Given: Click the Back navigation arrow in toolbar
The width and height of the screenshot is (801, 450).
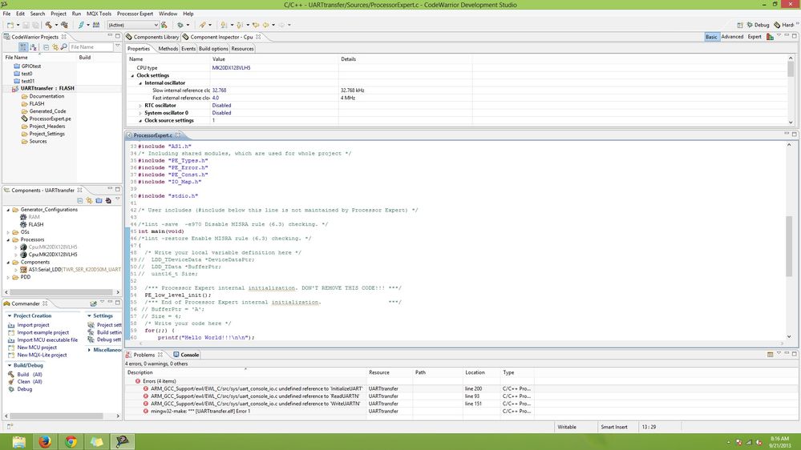Looking at the screenshot, I should [265, 25].
